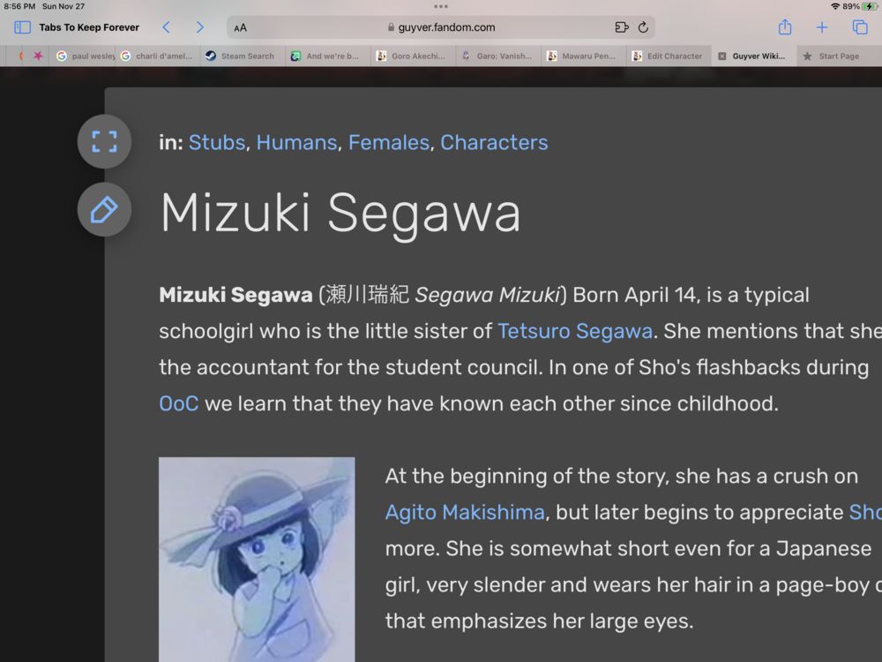
Task: Open the Humans category link
Action: 296,142
